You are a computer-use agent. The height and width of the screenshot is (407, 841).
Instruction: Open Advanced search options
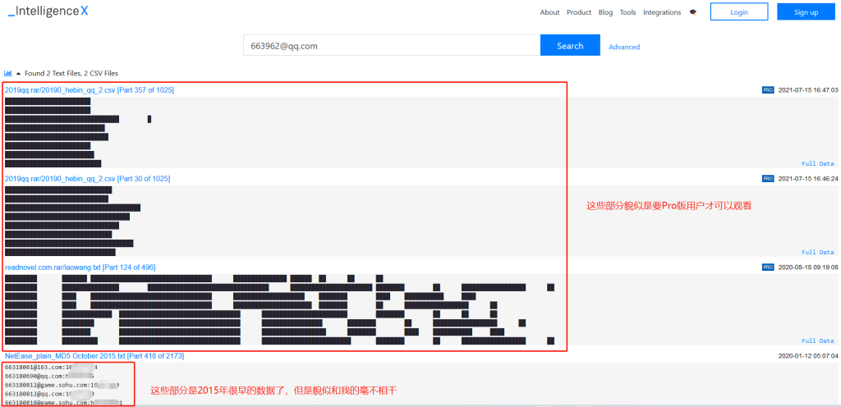pyautogui.click(x=624, y=47)
